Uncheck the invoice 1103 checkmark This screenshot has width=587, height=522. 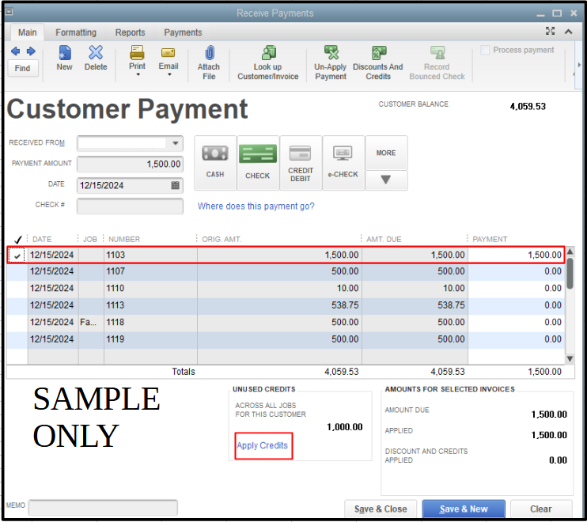tap(17, 255)
